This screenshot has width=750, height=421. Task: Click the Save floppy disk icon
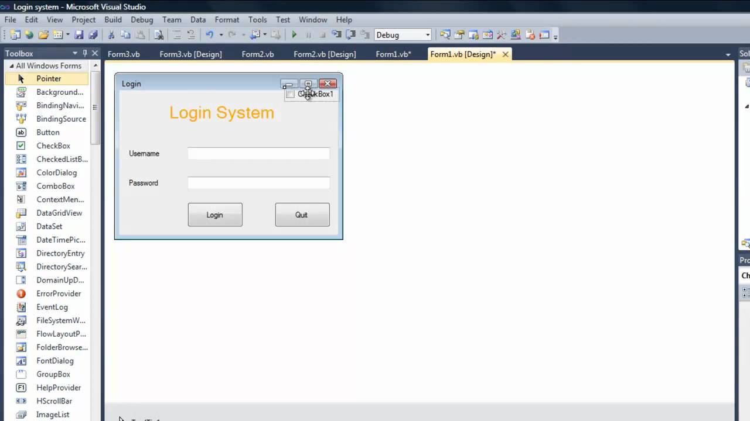click(x=79, y=35)
